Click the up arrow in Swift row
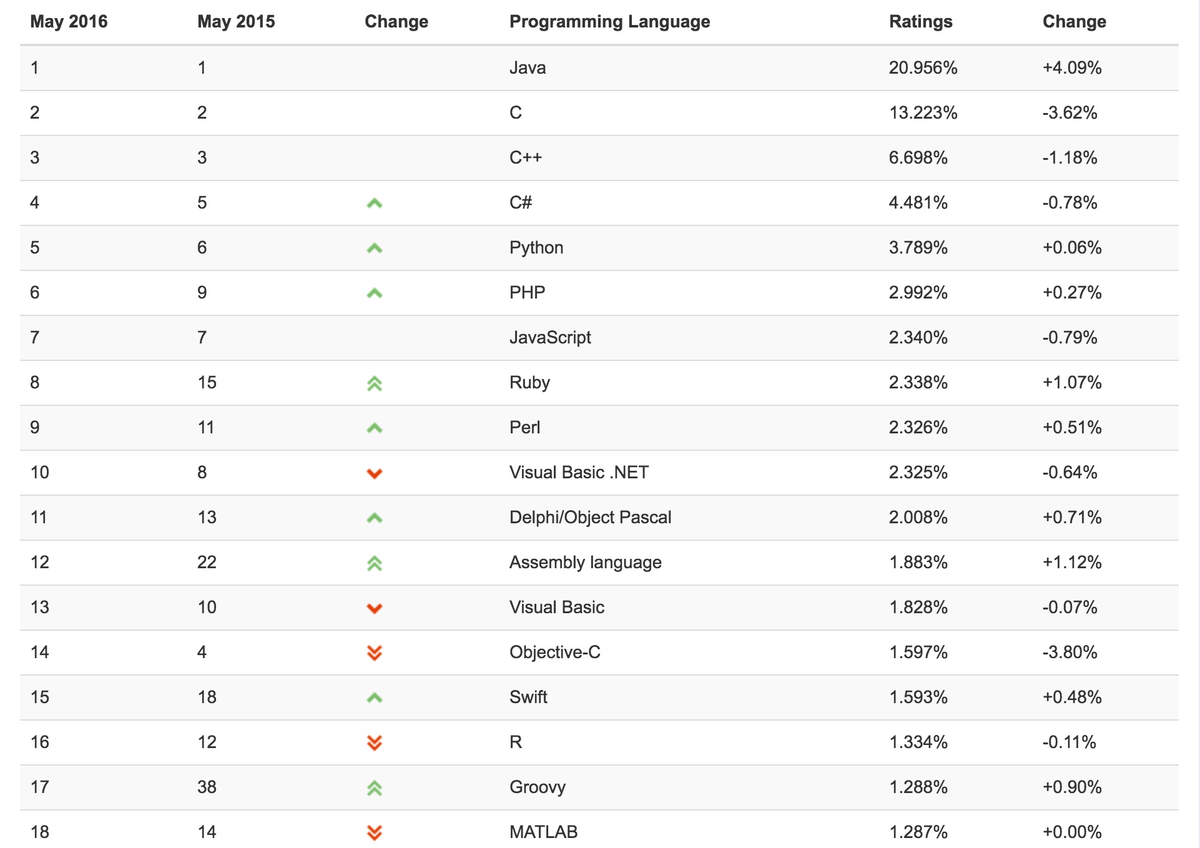The image size is (1200, 848). point(375,698)
